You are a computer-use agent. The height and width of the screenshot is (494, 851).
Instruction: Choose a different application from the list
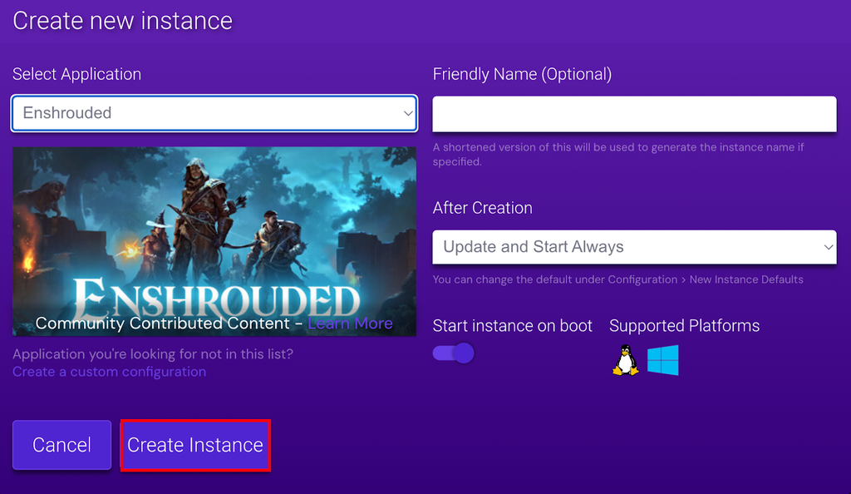click(214, 113)
